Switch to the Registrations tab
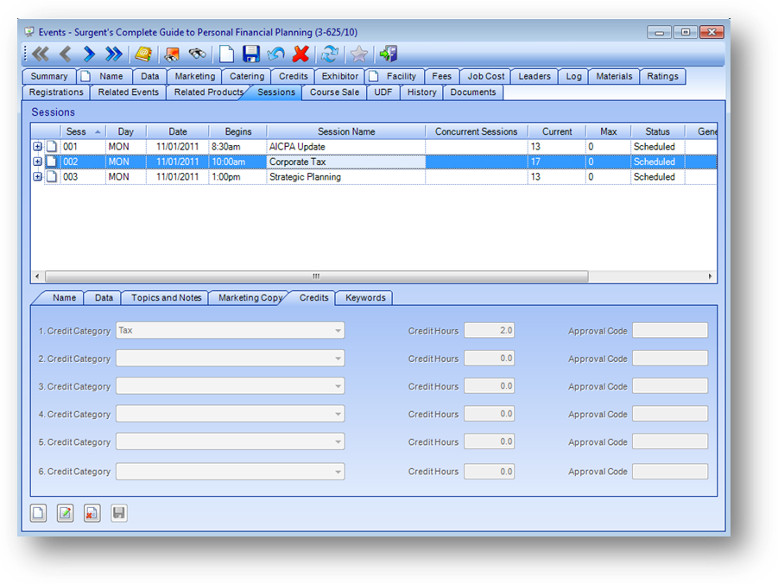The width and height of the screenshot is (778, 584). tap(56, 92)
